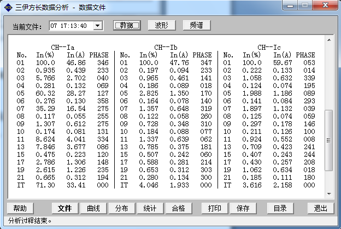Click the 保存 save button

[x=243, y=208]
